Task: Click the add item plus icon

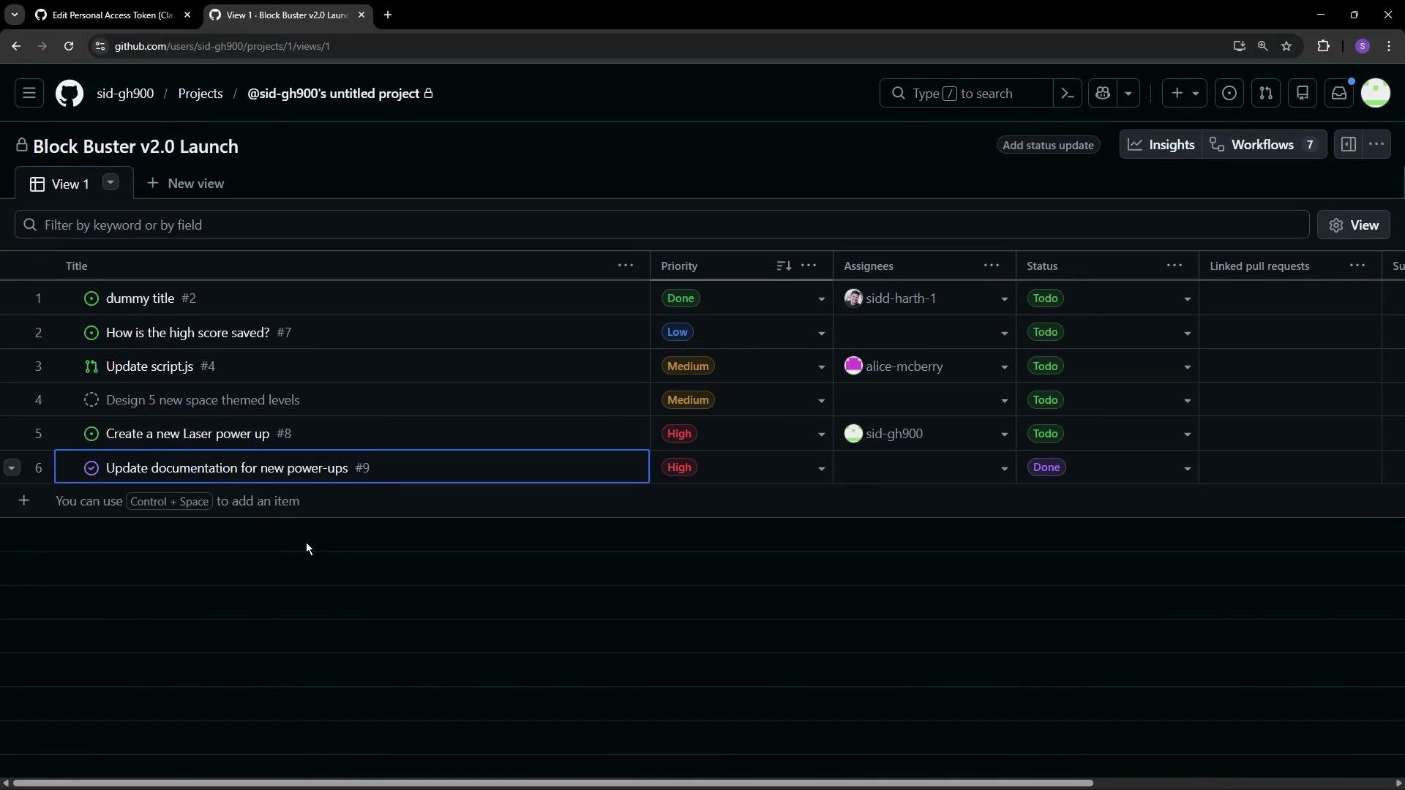Action: pos(24,501)
